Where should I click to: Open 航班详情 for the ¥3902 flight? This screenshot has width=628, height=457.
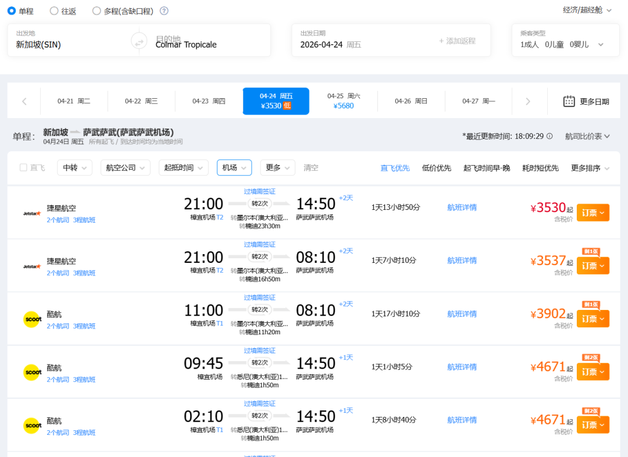coord(462,314)
